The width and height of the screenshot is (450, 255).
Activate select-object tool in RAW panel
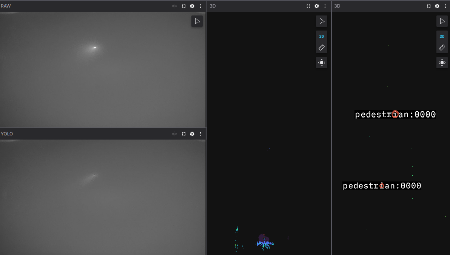point(197,21)
